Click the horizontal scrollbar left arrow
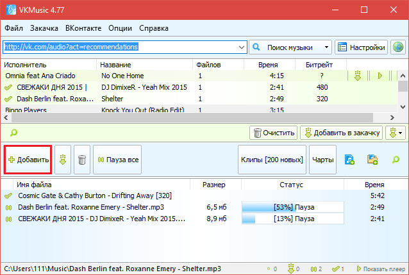409x275 pixels. (x=6, y=118)
